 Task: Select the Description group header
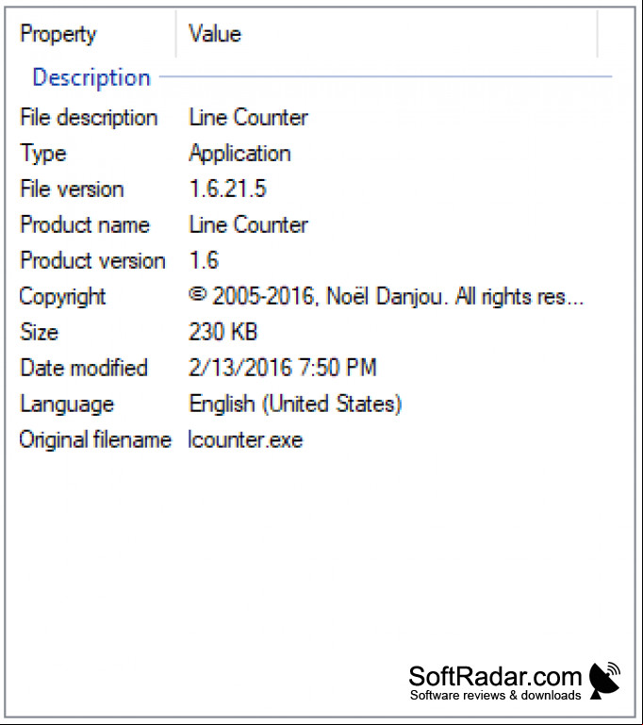pos(91,77)
